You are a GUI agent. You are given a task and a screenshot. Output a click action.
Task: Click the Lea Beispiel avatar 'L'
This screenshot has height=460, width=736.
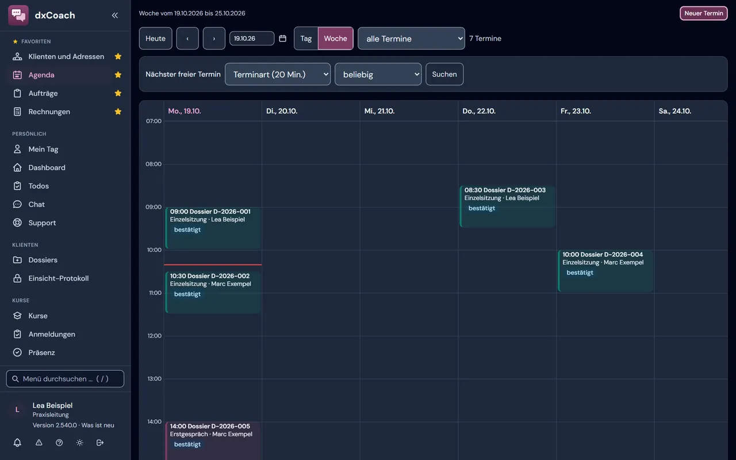[17, 409]
